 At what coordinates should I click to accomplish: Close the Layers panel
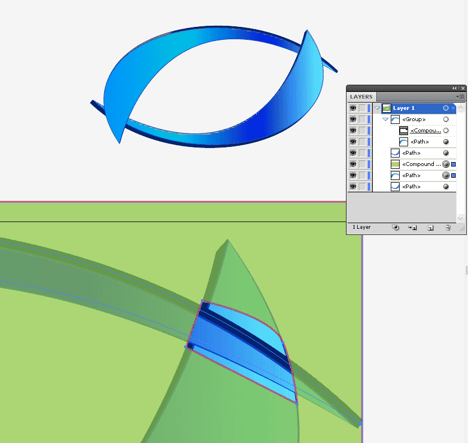pyautogui.click(x=463, y=88)
